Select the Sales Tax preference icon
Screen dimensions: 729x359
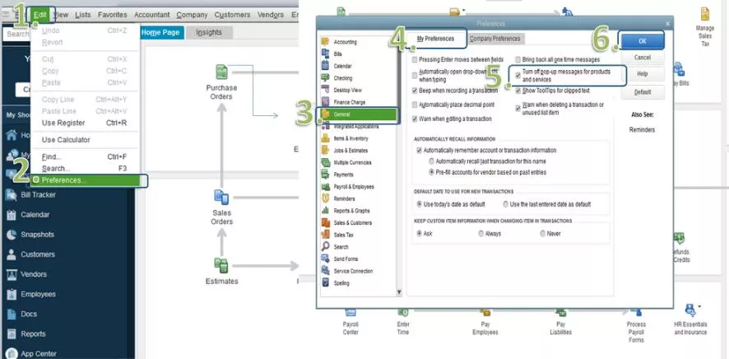point(326,235)
